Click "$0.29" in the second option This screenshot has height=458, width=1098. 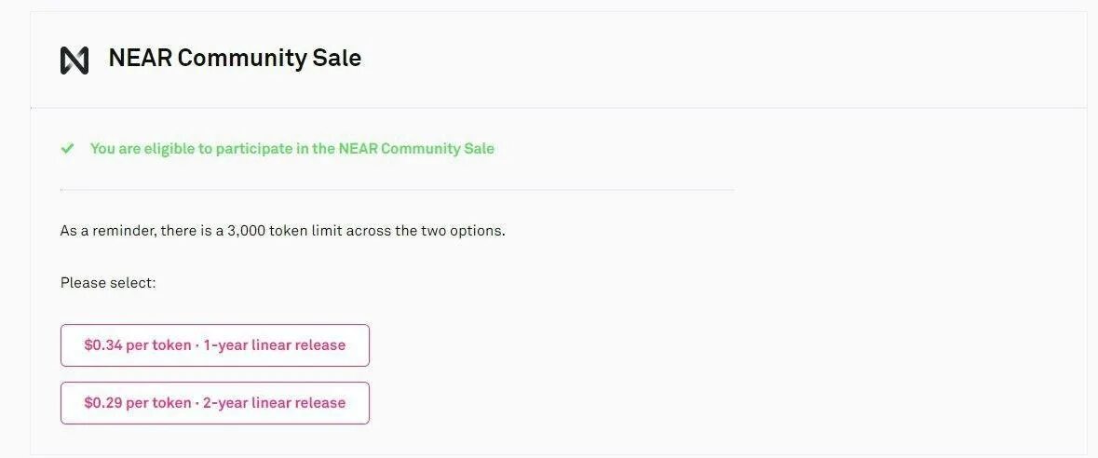tap(102, 403)
